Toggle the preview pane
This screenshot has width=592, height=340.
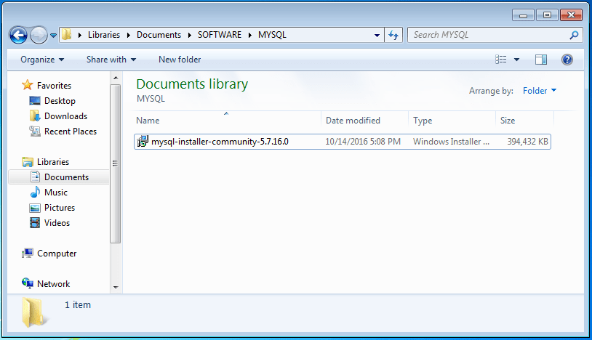[x=541, y=60]
